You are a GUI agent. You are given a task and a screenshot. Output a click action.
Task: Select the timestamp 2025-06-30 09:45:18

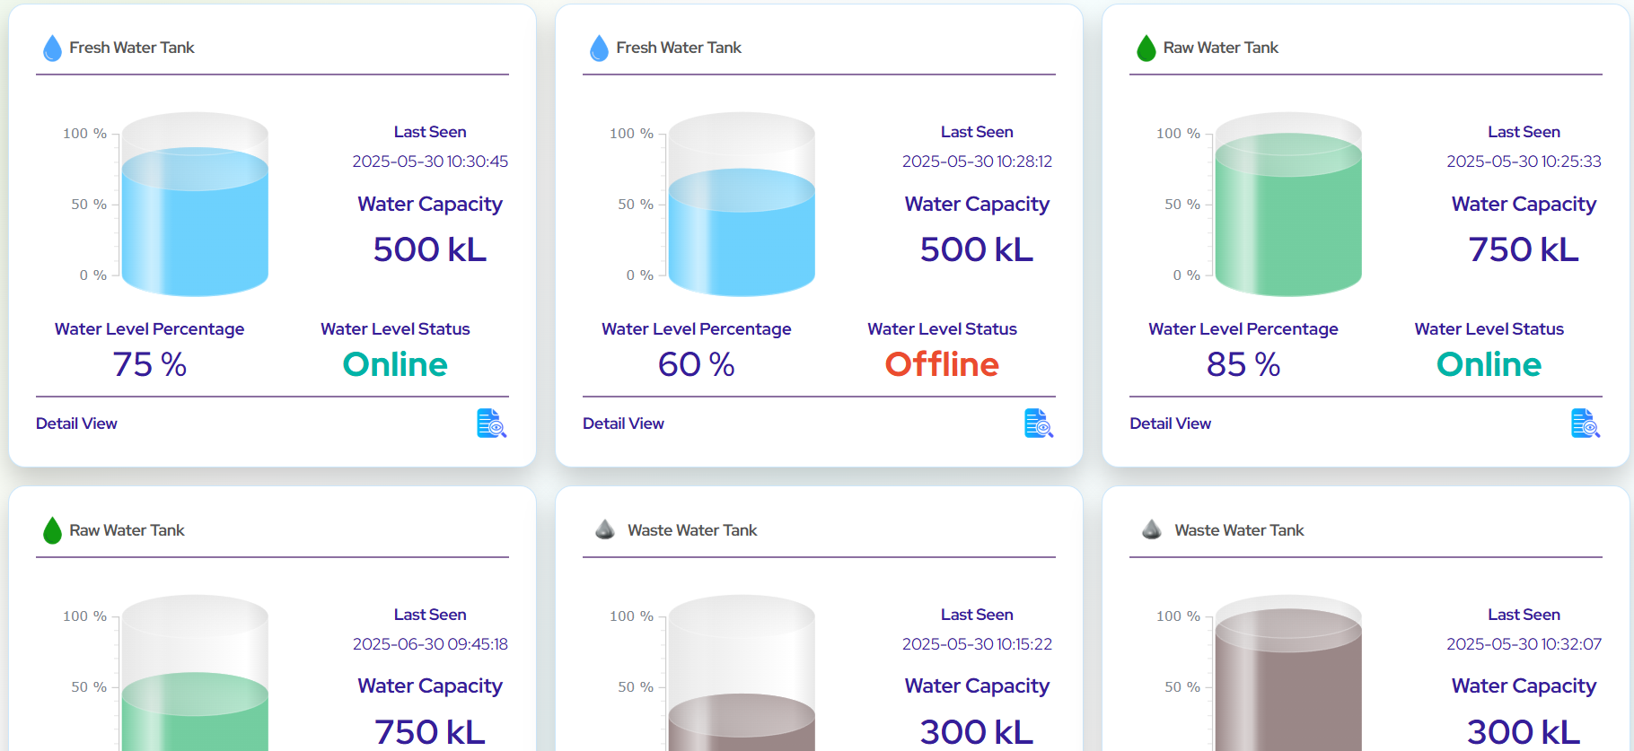[x=430, y=644]
